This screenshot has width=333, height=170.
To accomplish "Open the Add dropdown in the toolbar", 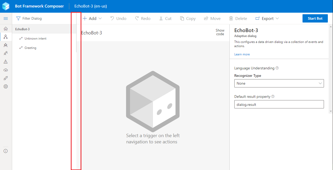I will pyautogui.click(x=92, y=18).
